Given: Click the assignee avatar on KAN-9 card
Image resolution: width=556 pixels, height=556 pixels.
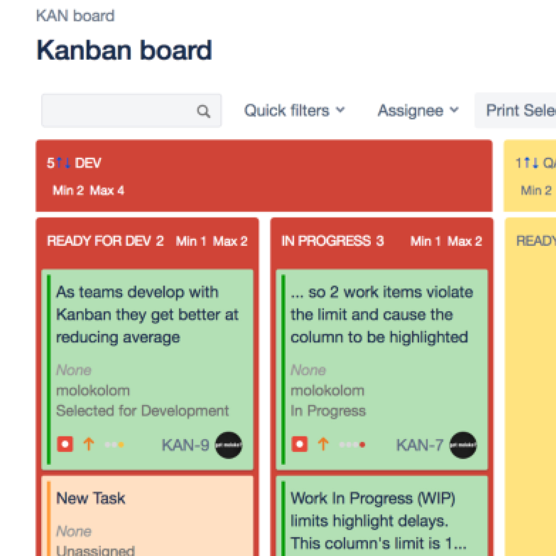Looking at the screenshot, I should 228,445.
